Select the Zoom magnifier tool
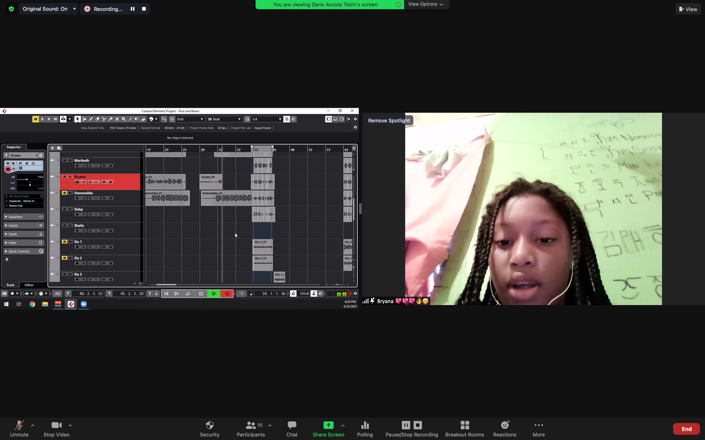705x440 pixels. pos(124,119)
